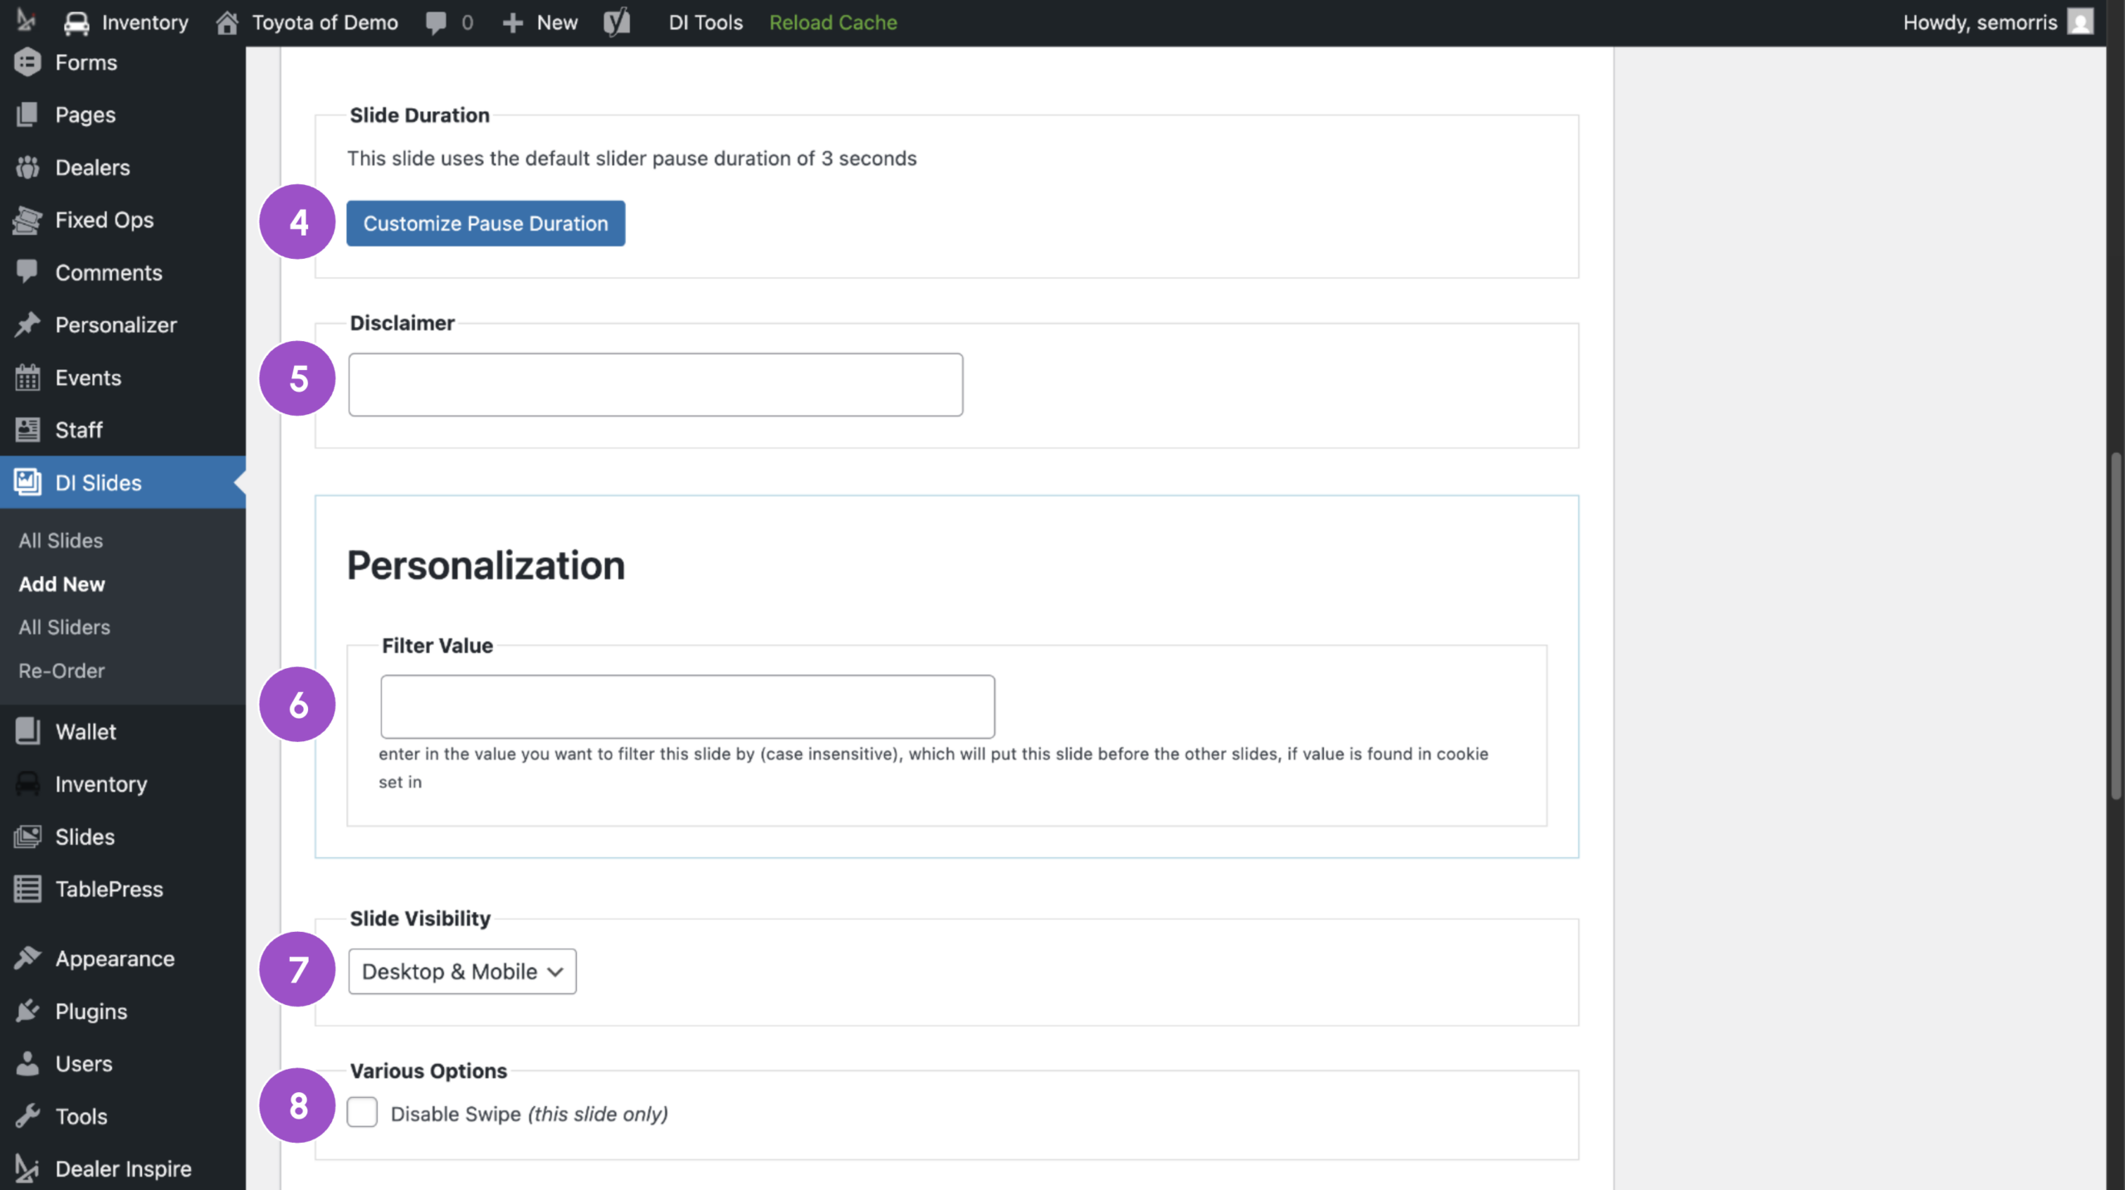This screenshot has width=2125, height=1190.
Task: Click the user avatar next to Howdy, semorris
Action: click(x=2080, y=22)
